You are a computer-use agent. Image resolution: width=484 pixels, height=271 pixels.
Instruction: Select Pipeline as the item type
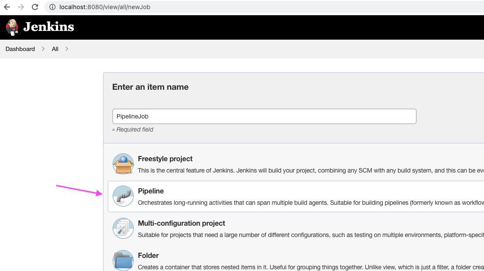click(x=151, y=191)
